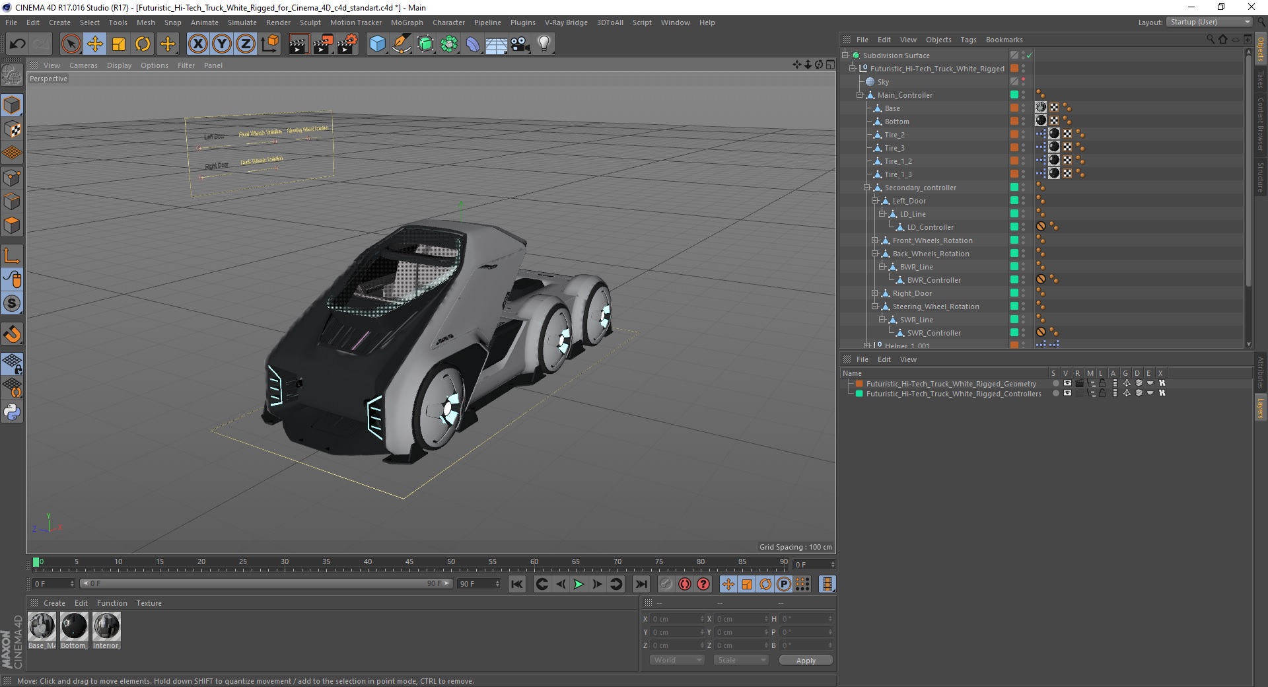Click Main_Controller layer color swatch
The height and width of the screenshot is (687, 1268).
(1014, 95)
